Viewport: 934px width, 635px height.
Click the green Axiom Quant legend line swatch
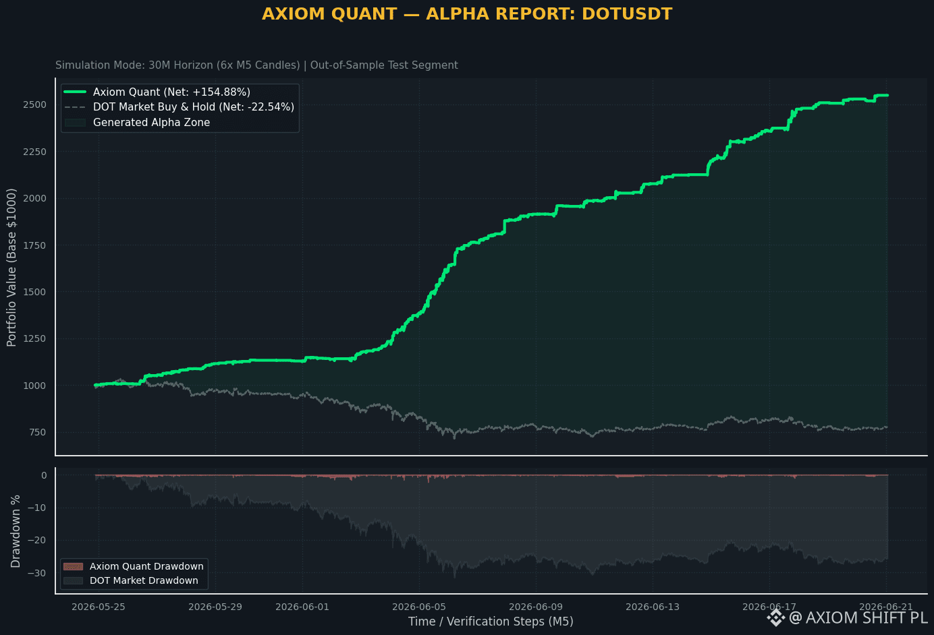75,92
